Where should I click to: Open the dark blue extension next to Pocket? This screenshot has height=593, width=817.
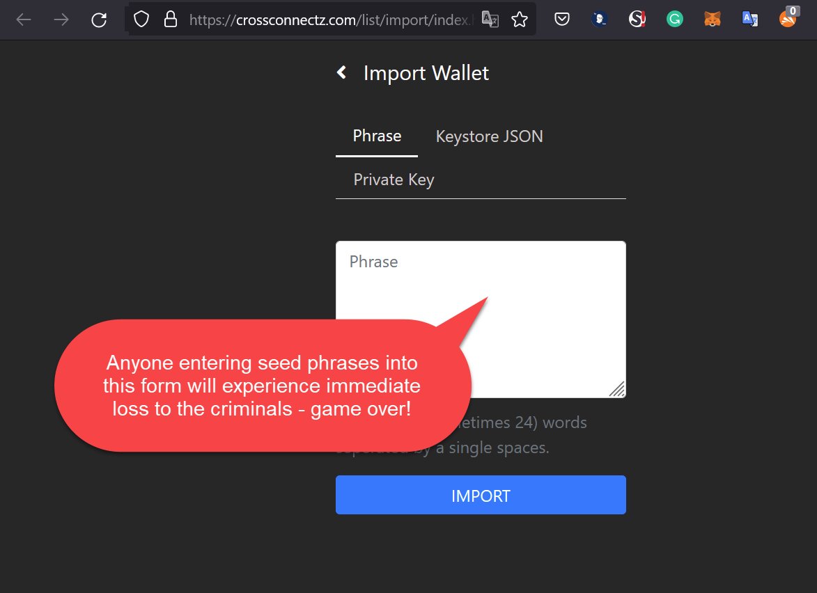tap(599, 19)
